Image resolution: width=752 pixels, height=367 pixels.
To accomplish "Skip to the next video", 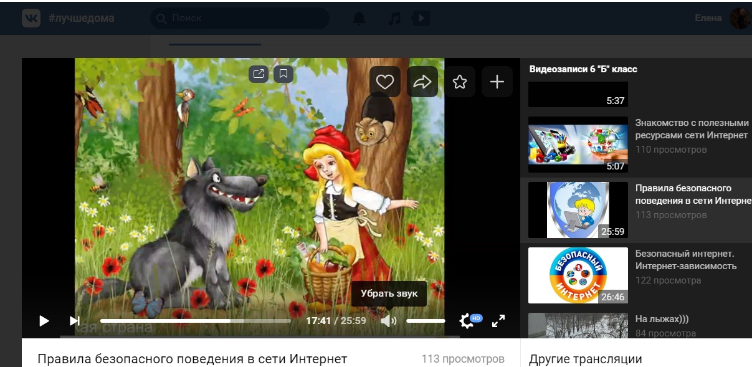I will pyautogui.click(x=75, y=321).
